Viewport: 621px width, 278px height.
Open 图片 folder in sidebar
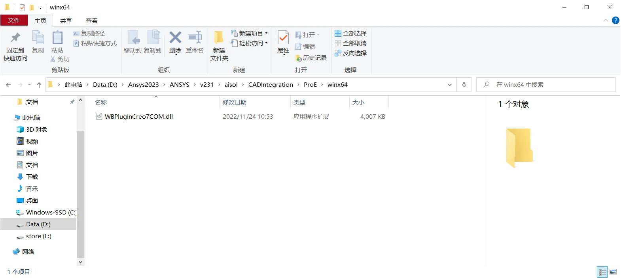32,153
